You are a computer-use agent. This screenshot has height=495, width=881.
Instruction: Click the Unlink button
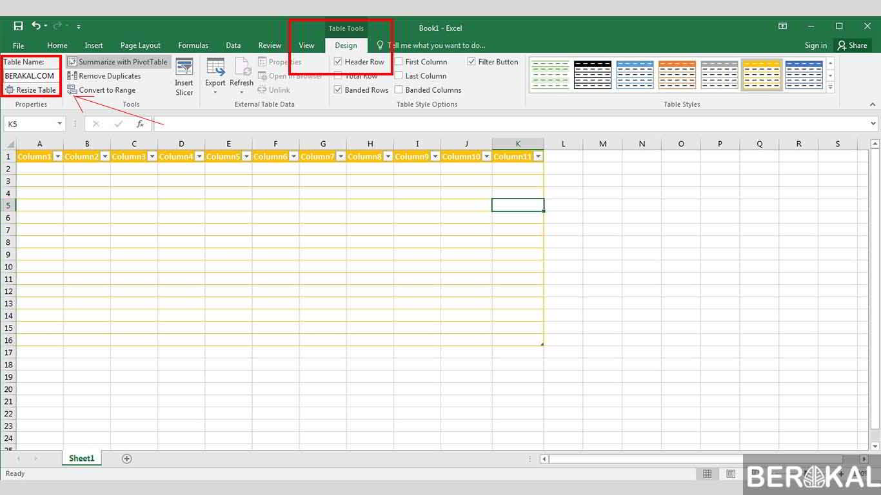tap(274, 90)
